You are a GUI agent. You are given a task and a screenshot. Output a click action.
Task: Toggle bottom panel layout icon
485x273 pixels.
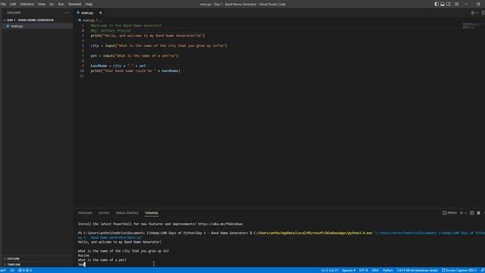point(443,4)
